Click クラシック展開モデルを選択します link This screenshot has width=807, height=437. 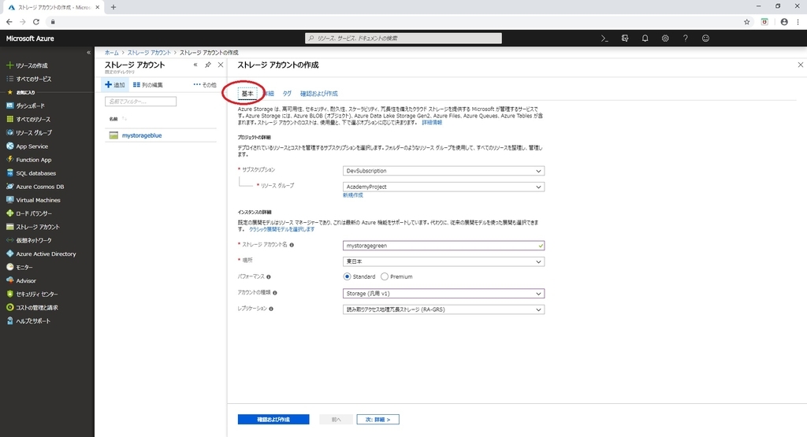[x=281, y=229]
